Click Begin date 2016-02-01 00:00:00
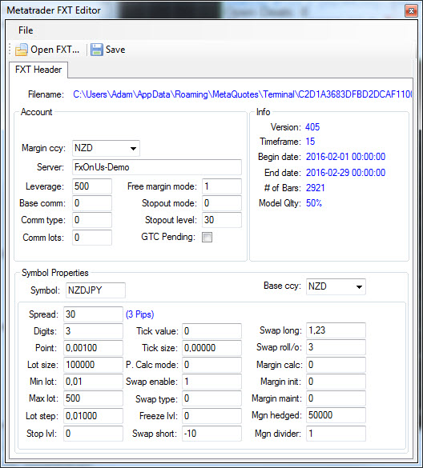 pyautogui.click(x=345, y=157)
